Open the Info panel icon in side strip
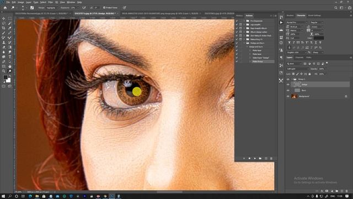 281,43
